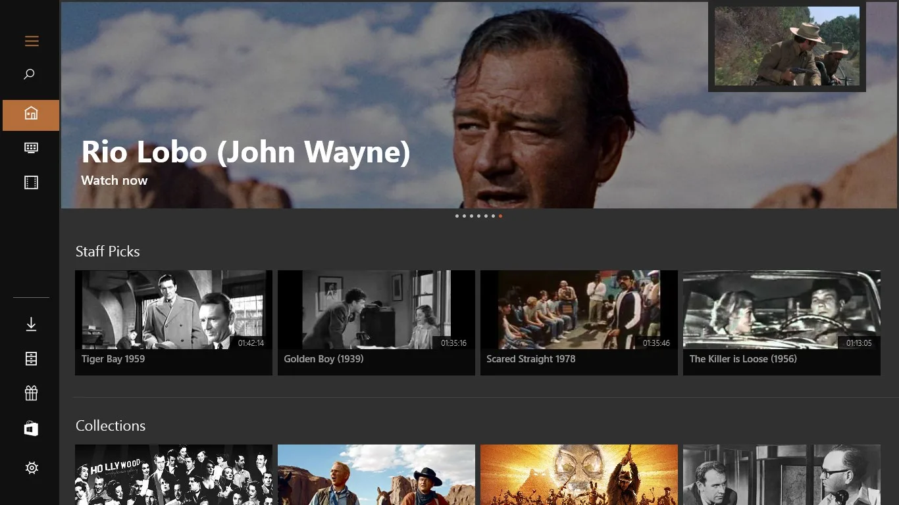Open the western cowboys collection thumbnail

[x=376, y=475]
